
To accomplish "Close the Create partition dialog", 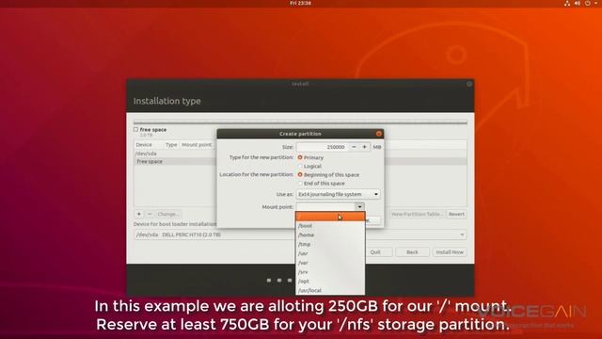I will coord(379,134).
